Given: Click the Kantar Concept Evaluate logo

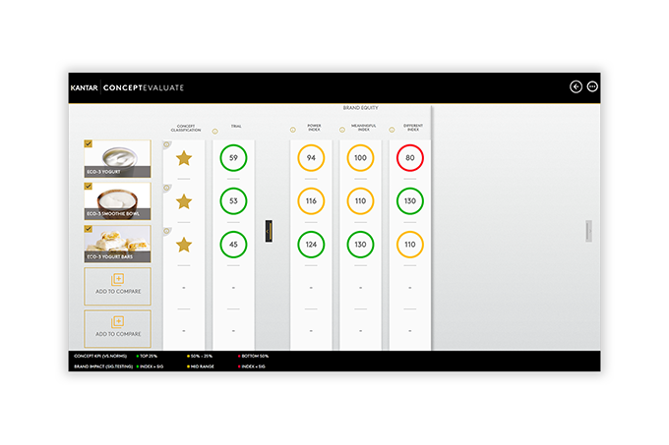Looking at the screenshot, I should (127, 87).
